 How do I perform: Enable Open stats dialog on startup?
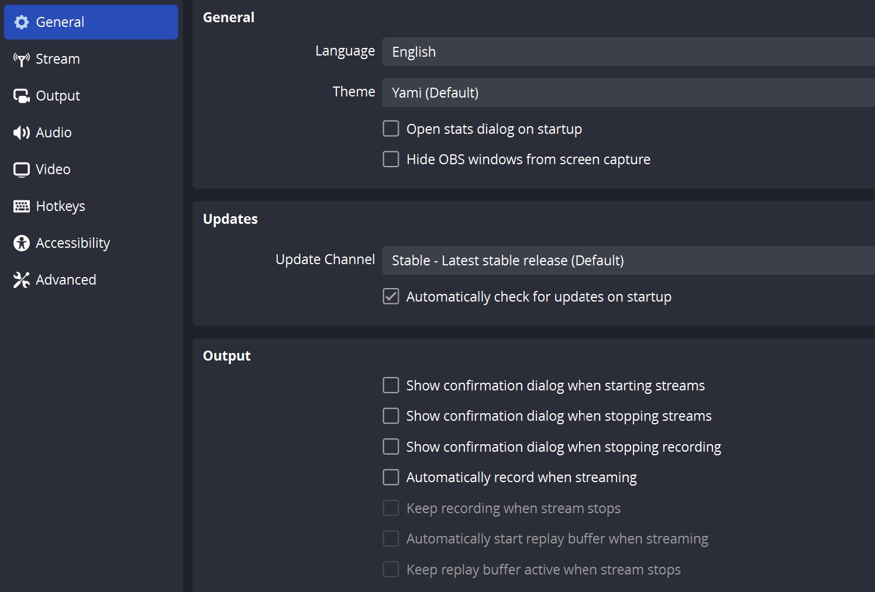pos(391,128)
